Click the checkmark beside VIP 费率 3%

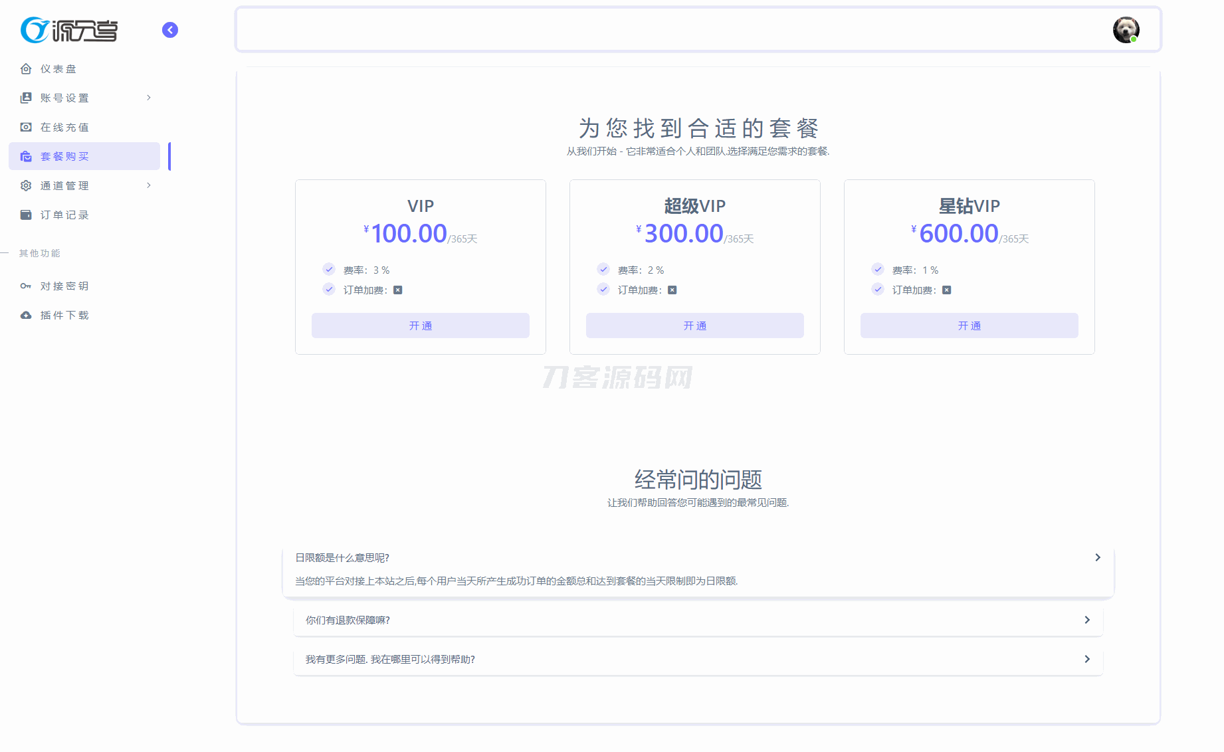click(329, 270)
